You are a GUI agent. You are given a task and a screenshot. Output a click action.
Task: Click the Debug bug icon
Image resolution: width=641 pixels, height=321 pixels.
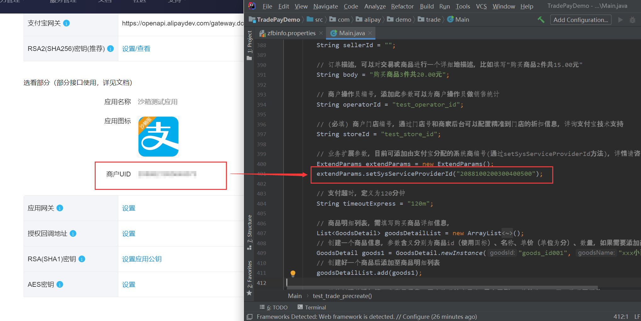coord(632,20)
